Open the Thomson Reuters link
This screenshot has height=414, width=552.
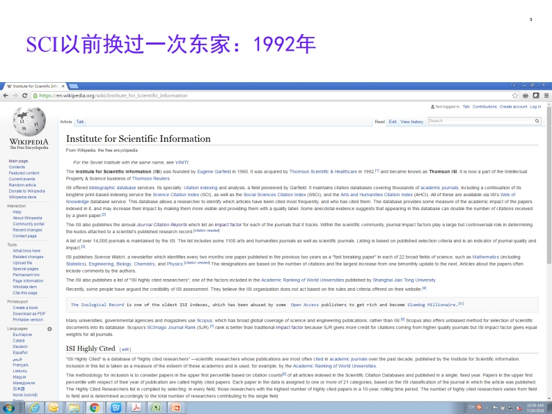click(150, 179)
